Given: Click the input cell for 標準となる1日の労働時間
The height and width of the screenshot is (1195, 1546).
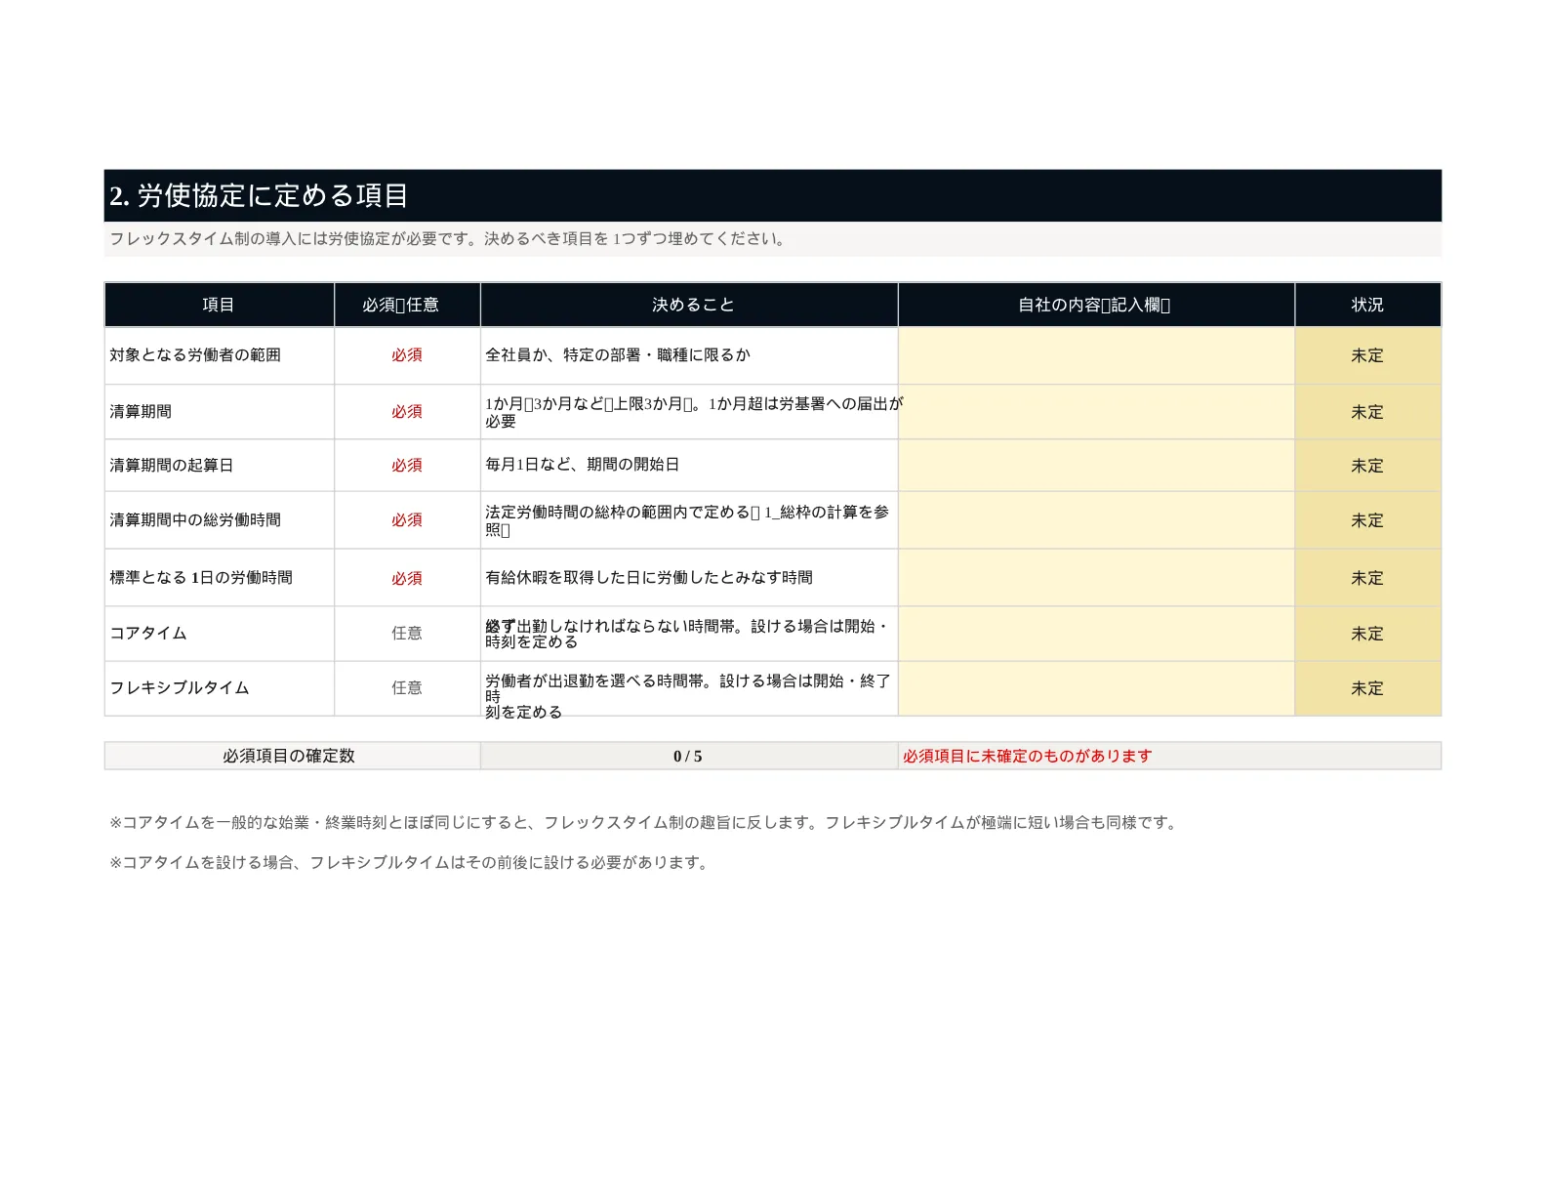Looking at the screenshot, I should point(1096,578).
